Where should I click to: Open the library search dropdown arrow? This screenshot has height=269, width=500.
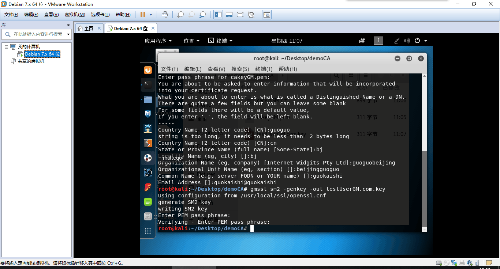[x=68, y=34]
